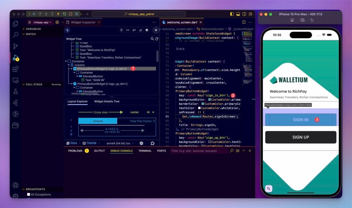Switch to Widget Details Tree tab
This screenshot has width=352, height=208.
(x=107, y=101)
